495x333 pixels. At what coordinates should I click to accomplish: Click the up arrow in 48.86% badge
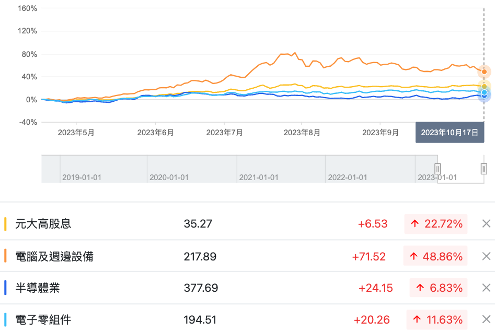tap(414, 256)
